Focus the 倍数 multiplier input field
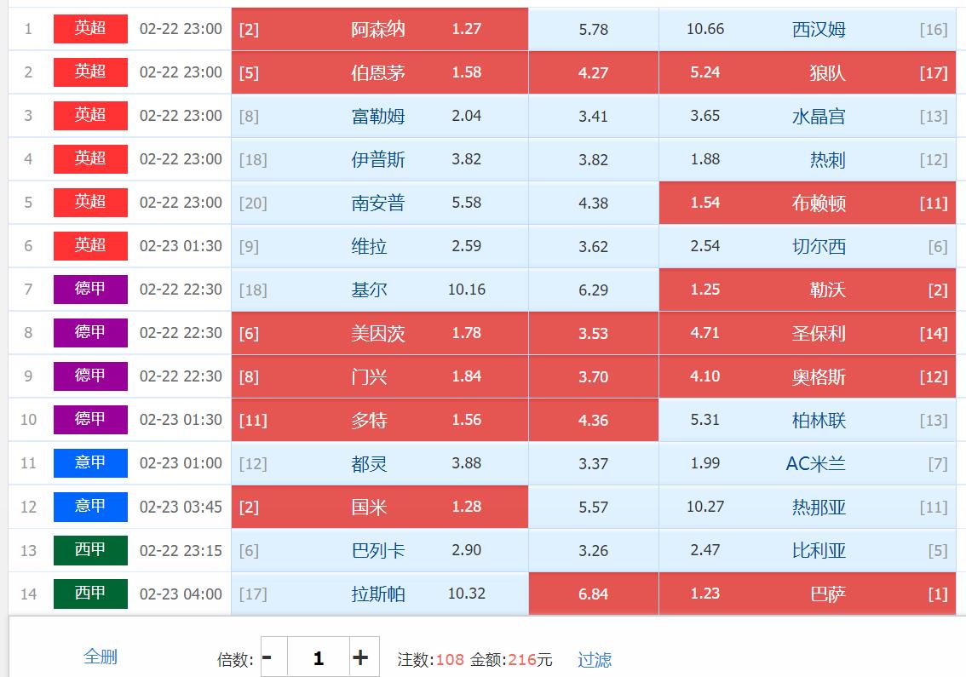Image resolution: width=966 pixels, height=677 pixels. click(319, 657)
